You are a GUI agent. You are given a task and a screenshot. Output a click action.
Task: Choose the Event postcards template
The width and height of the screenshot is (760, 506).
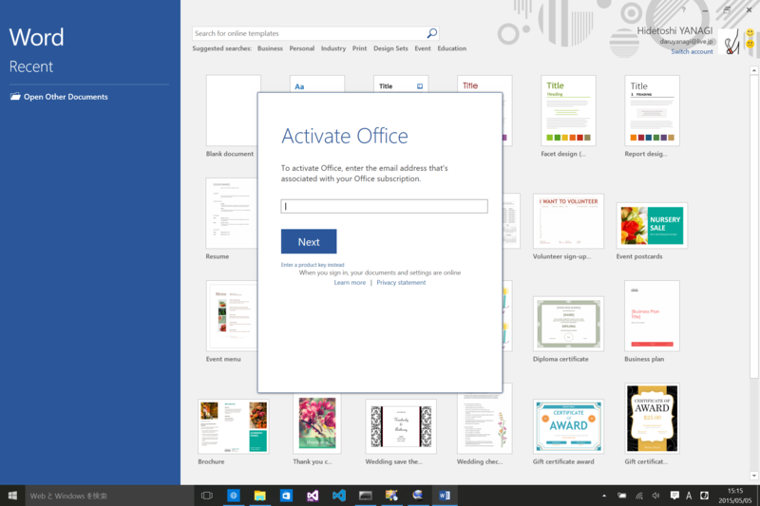(652, 226)
